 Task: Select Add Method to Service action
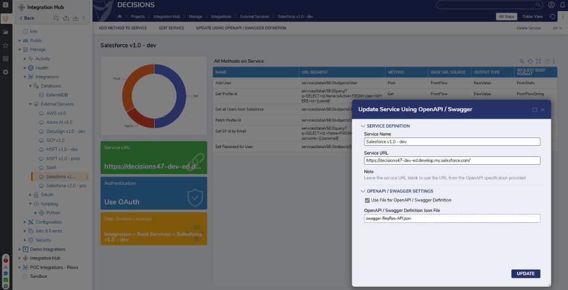[123, 28]
